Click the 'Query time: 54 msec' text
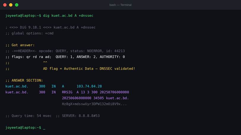This screenshot has height=135, width=241. [31, 116]
